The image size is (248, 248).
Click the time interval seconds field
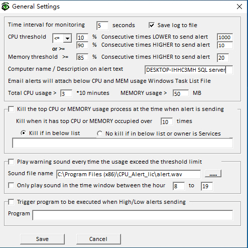pyautogui.click(x=102, y=26)
